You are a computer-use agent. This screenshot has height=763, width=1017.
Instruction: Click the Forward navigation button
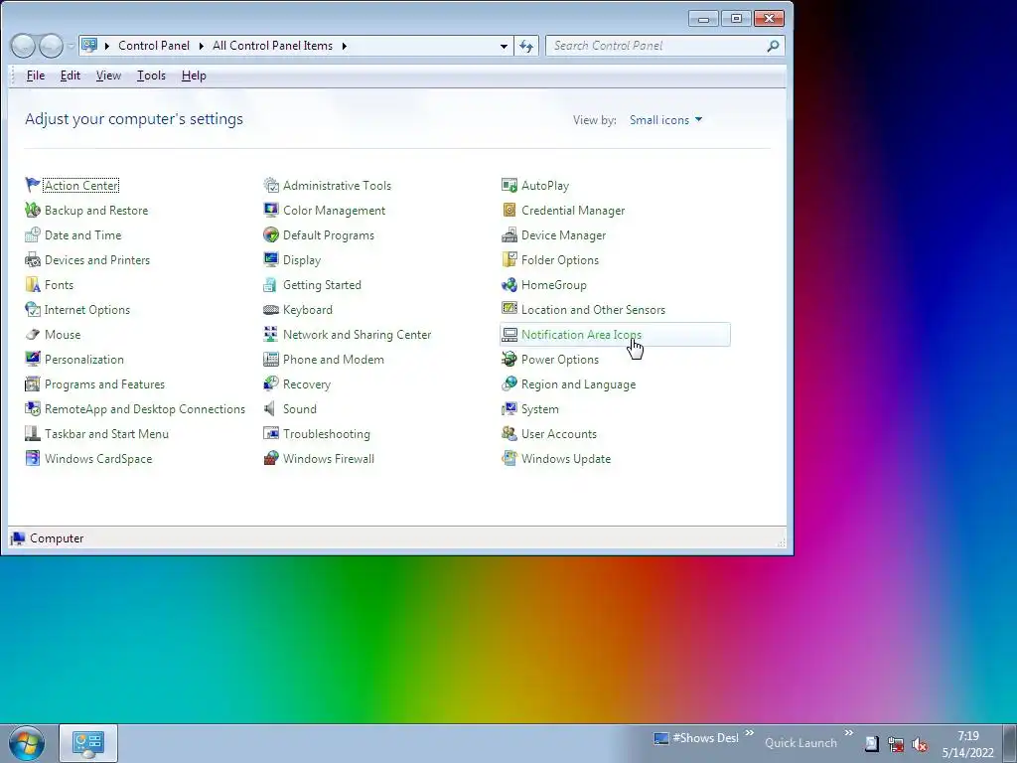(51, 46)
